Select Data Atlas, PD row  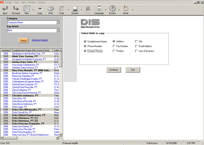(30, 99)
